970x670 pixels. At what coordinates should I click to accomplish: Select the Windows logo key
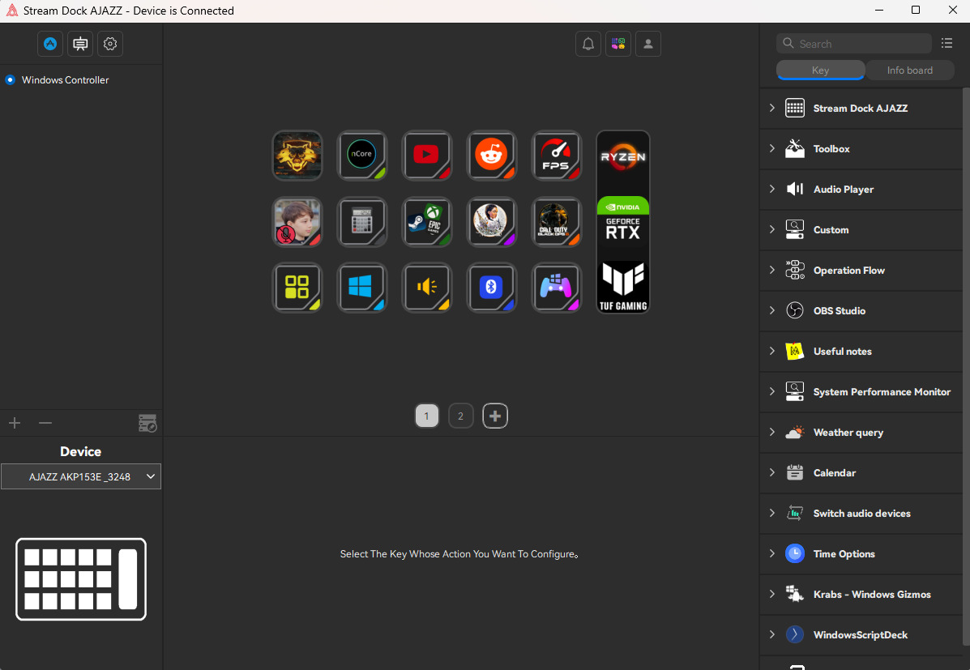pos(362,288)
